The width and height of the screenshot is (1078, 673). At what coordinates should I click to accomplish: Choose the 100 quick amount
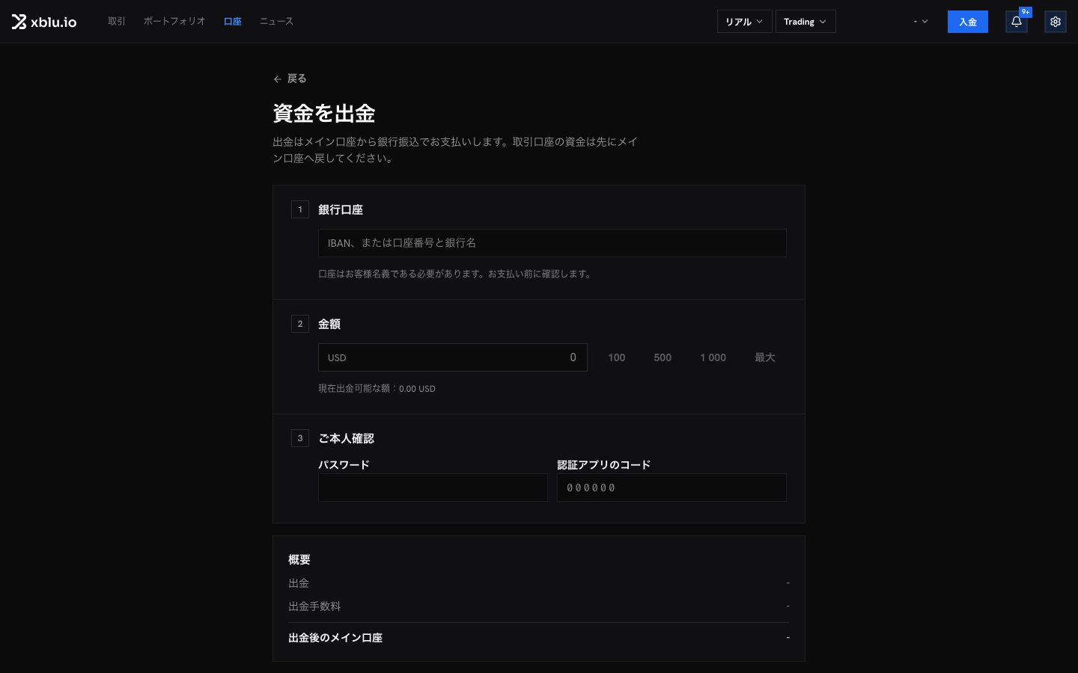pyautogui.click(x=616, y=357)
